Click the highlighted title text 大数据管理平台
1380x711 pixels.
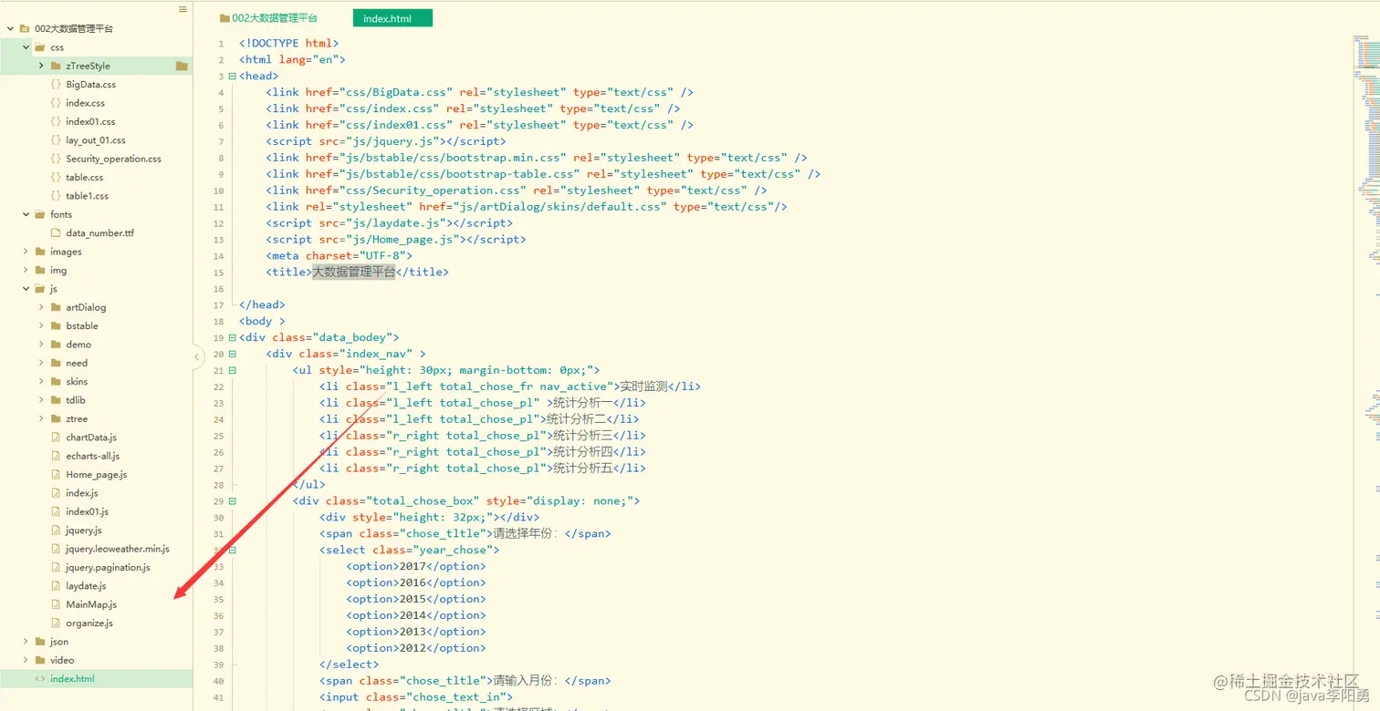354,272
